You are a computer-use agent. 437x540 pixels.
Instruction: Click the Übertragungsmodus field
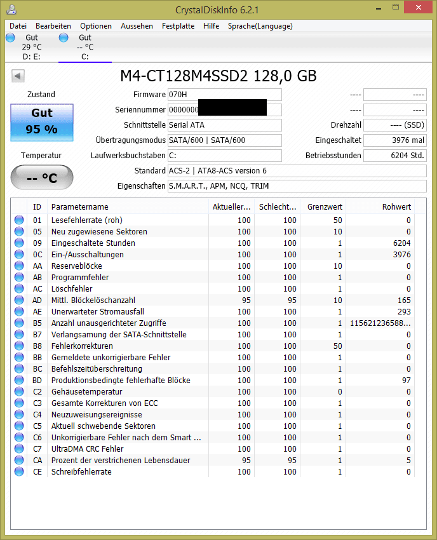224,140
